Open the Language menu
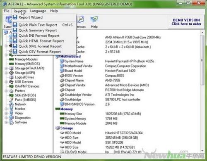This screenshot has height=161, width=207. tap(38, 11)
